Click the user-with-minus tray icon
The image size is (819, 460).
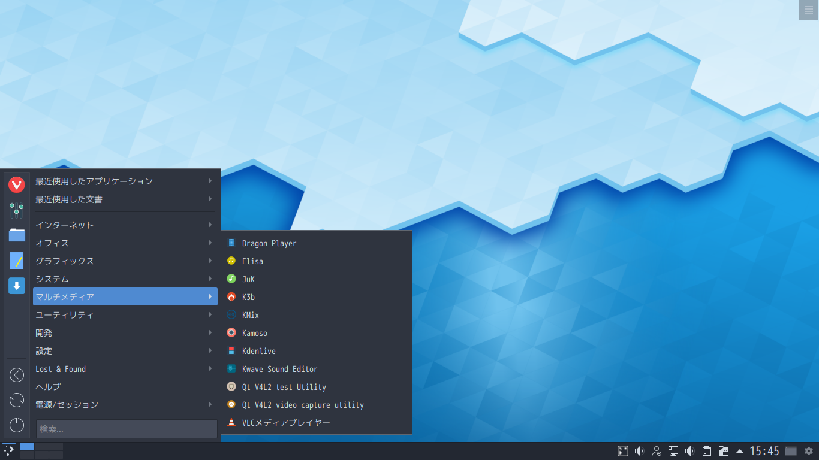[x=657, y=451]
